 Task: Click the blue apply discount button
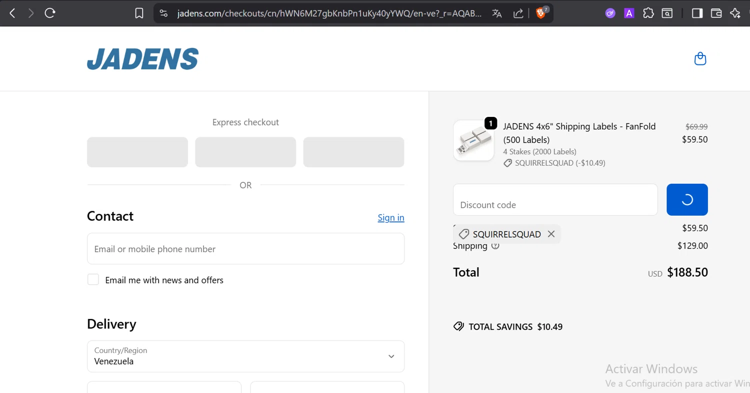pos(687,200)
